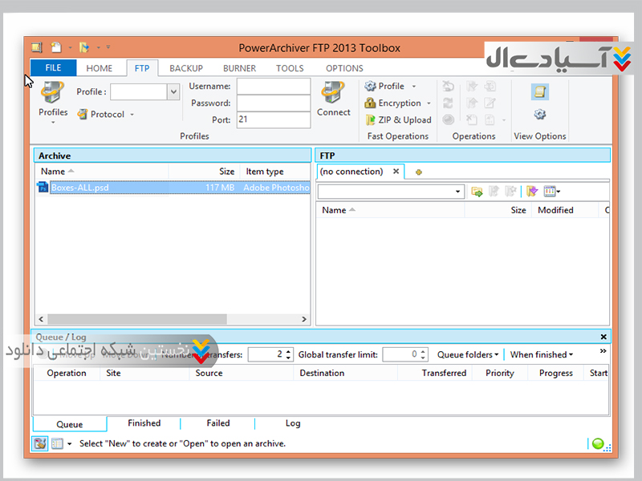Click the gear icon in View Options
The image size is (642, 481).
540,115
